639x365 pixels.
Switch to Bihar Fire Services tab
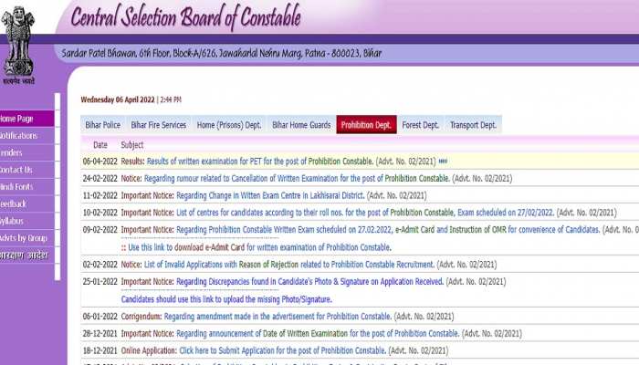coord(158,125)
